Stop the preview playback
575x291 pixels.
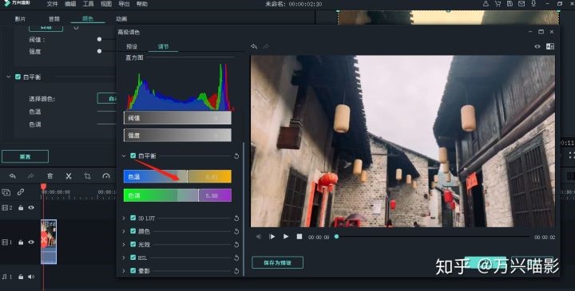pos(299,237)
